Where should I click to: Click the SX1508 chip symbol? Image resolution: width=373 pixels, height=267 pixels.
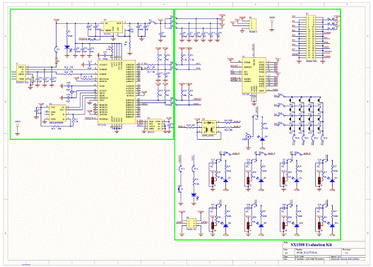[x=254, y=75]
